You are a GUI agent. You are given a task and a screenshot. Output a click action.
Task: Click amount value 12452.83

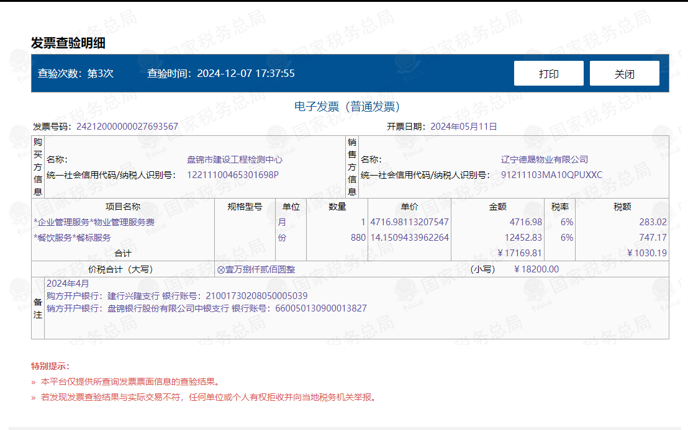(523, 238)
